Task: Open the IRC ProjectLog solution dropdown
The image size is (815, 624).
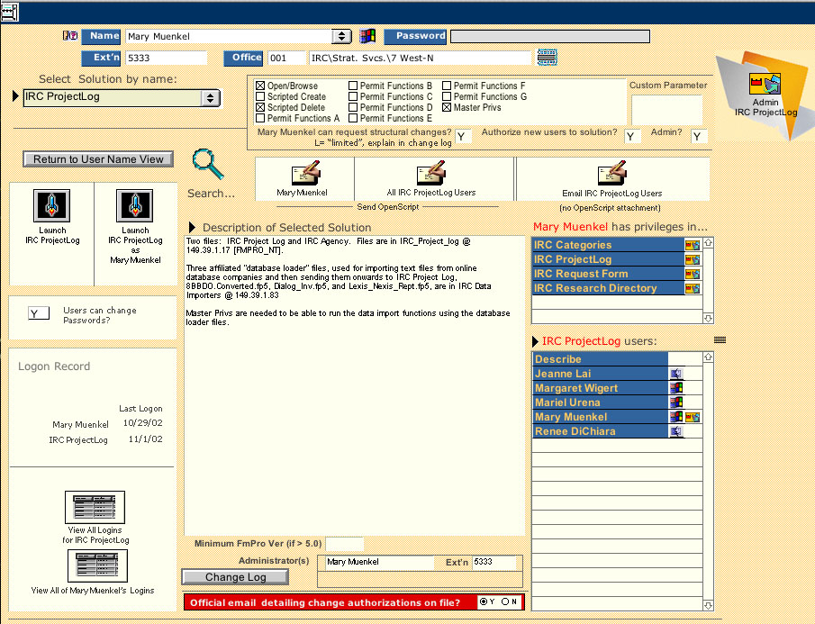Action: click(210, 98)
